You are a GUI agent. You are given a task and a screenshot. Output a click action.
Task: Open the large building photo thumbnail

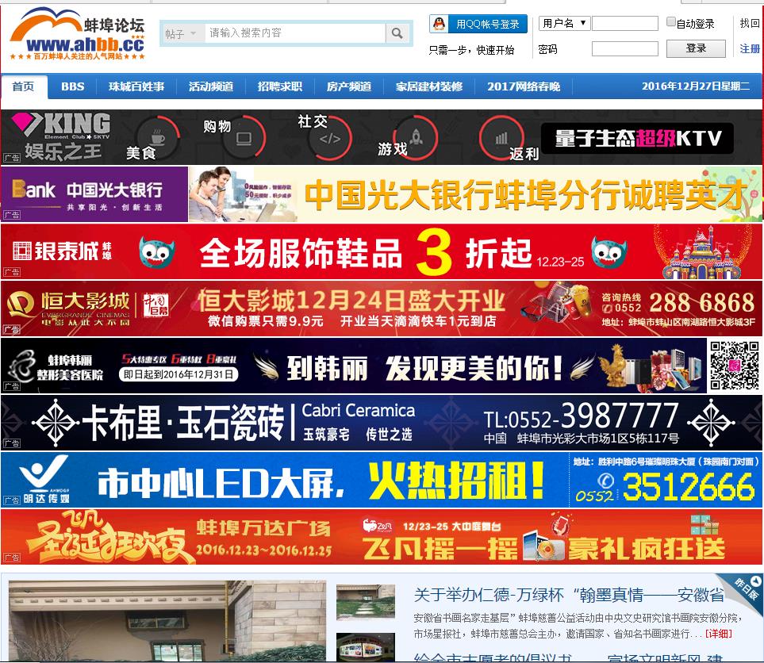click(x=167, y=621)
